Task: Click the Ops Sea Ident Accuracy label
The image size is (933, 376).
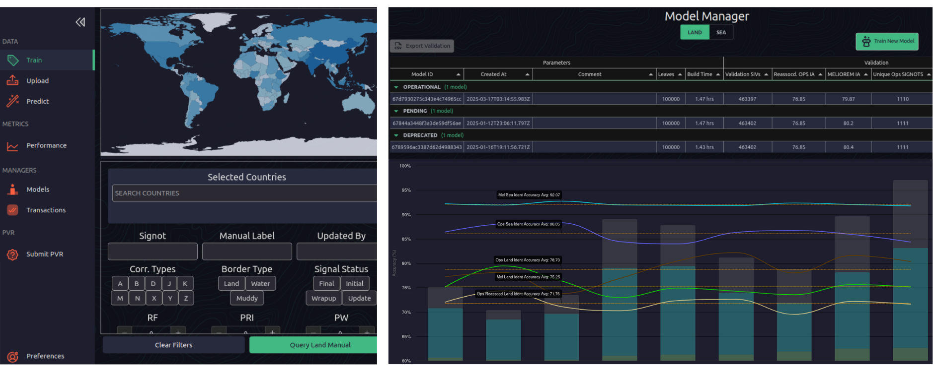Action: click(x=529, y=224)
